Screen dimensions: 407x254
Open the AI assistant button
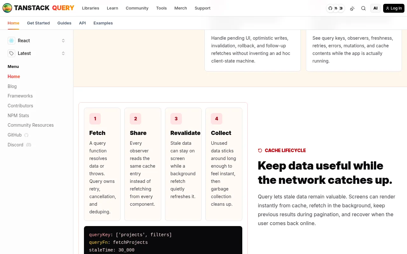click(376, 8)
